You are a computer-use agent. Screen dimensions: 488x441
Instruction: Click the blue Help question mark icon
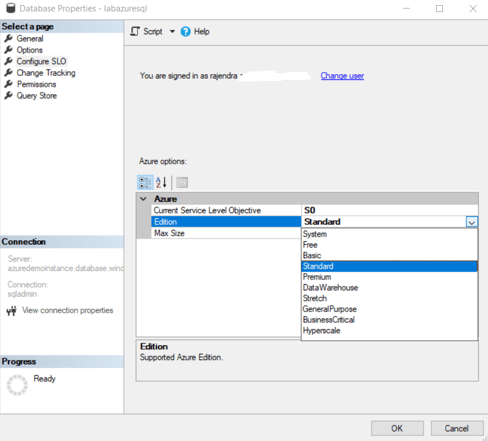(x=185, y=31)
